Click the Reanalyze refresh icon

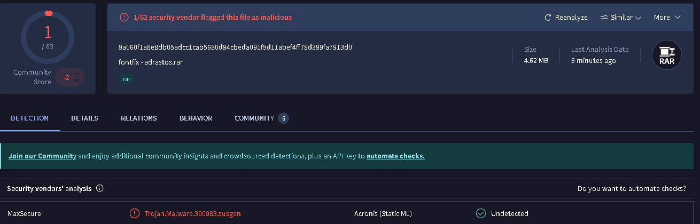[548, 18]
